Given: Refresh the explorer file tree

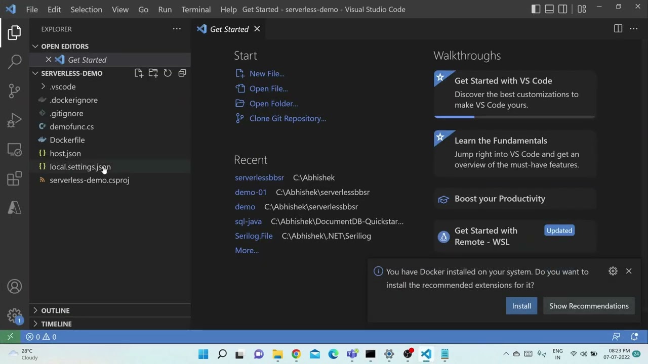Looking at the screenshot, I should tap(168, 73).
